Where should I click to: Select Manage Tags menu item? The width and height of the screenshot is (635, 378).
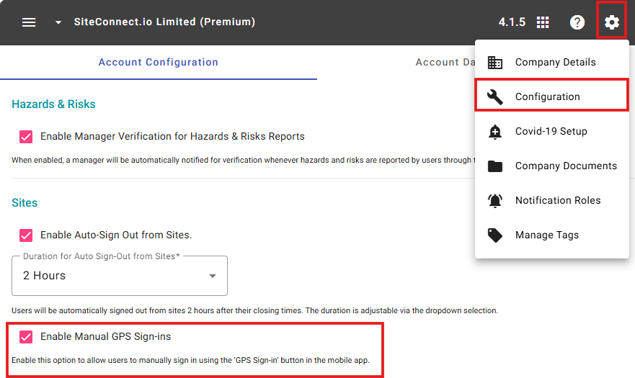(547, 235)
